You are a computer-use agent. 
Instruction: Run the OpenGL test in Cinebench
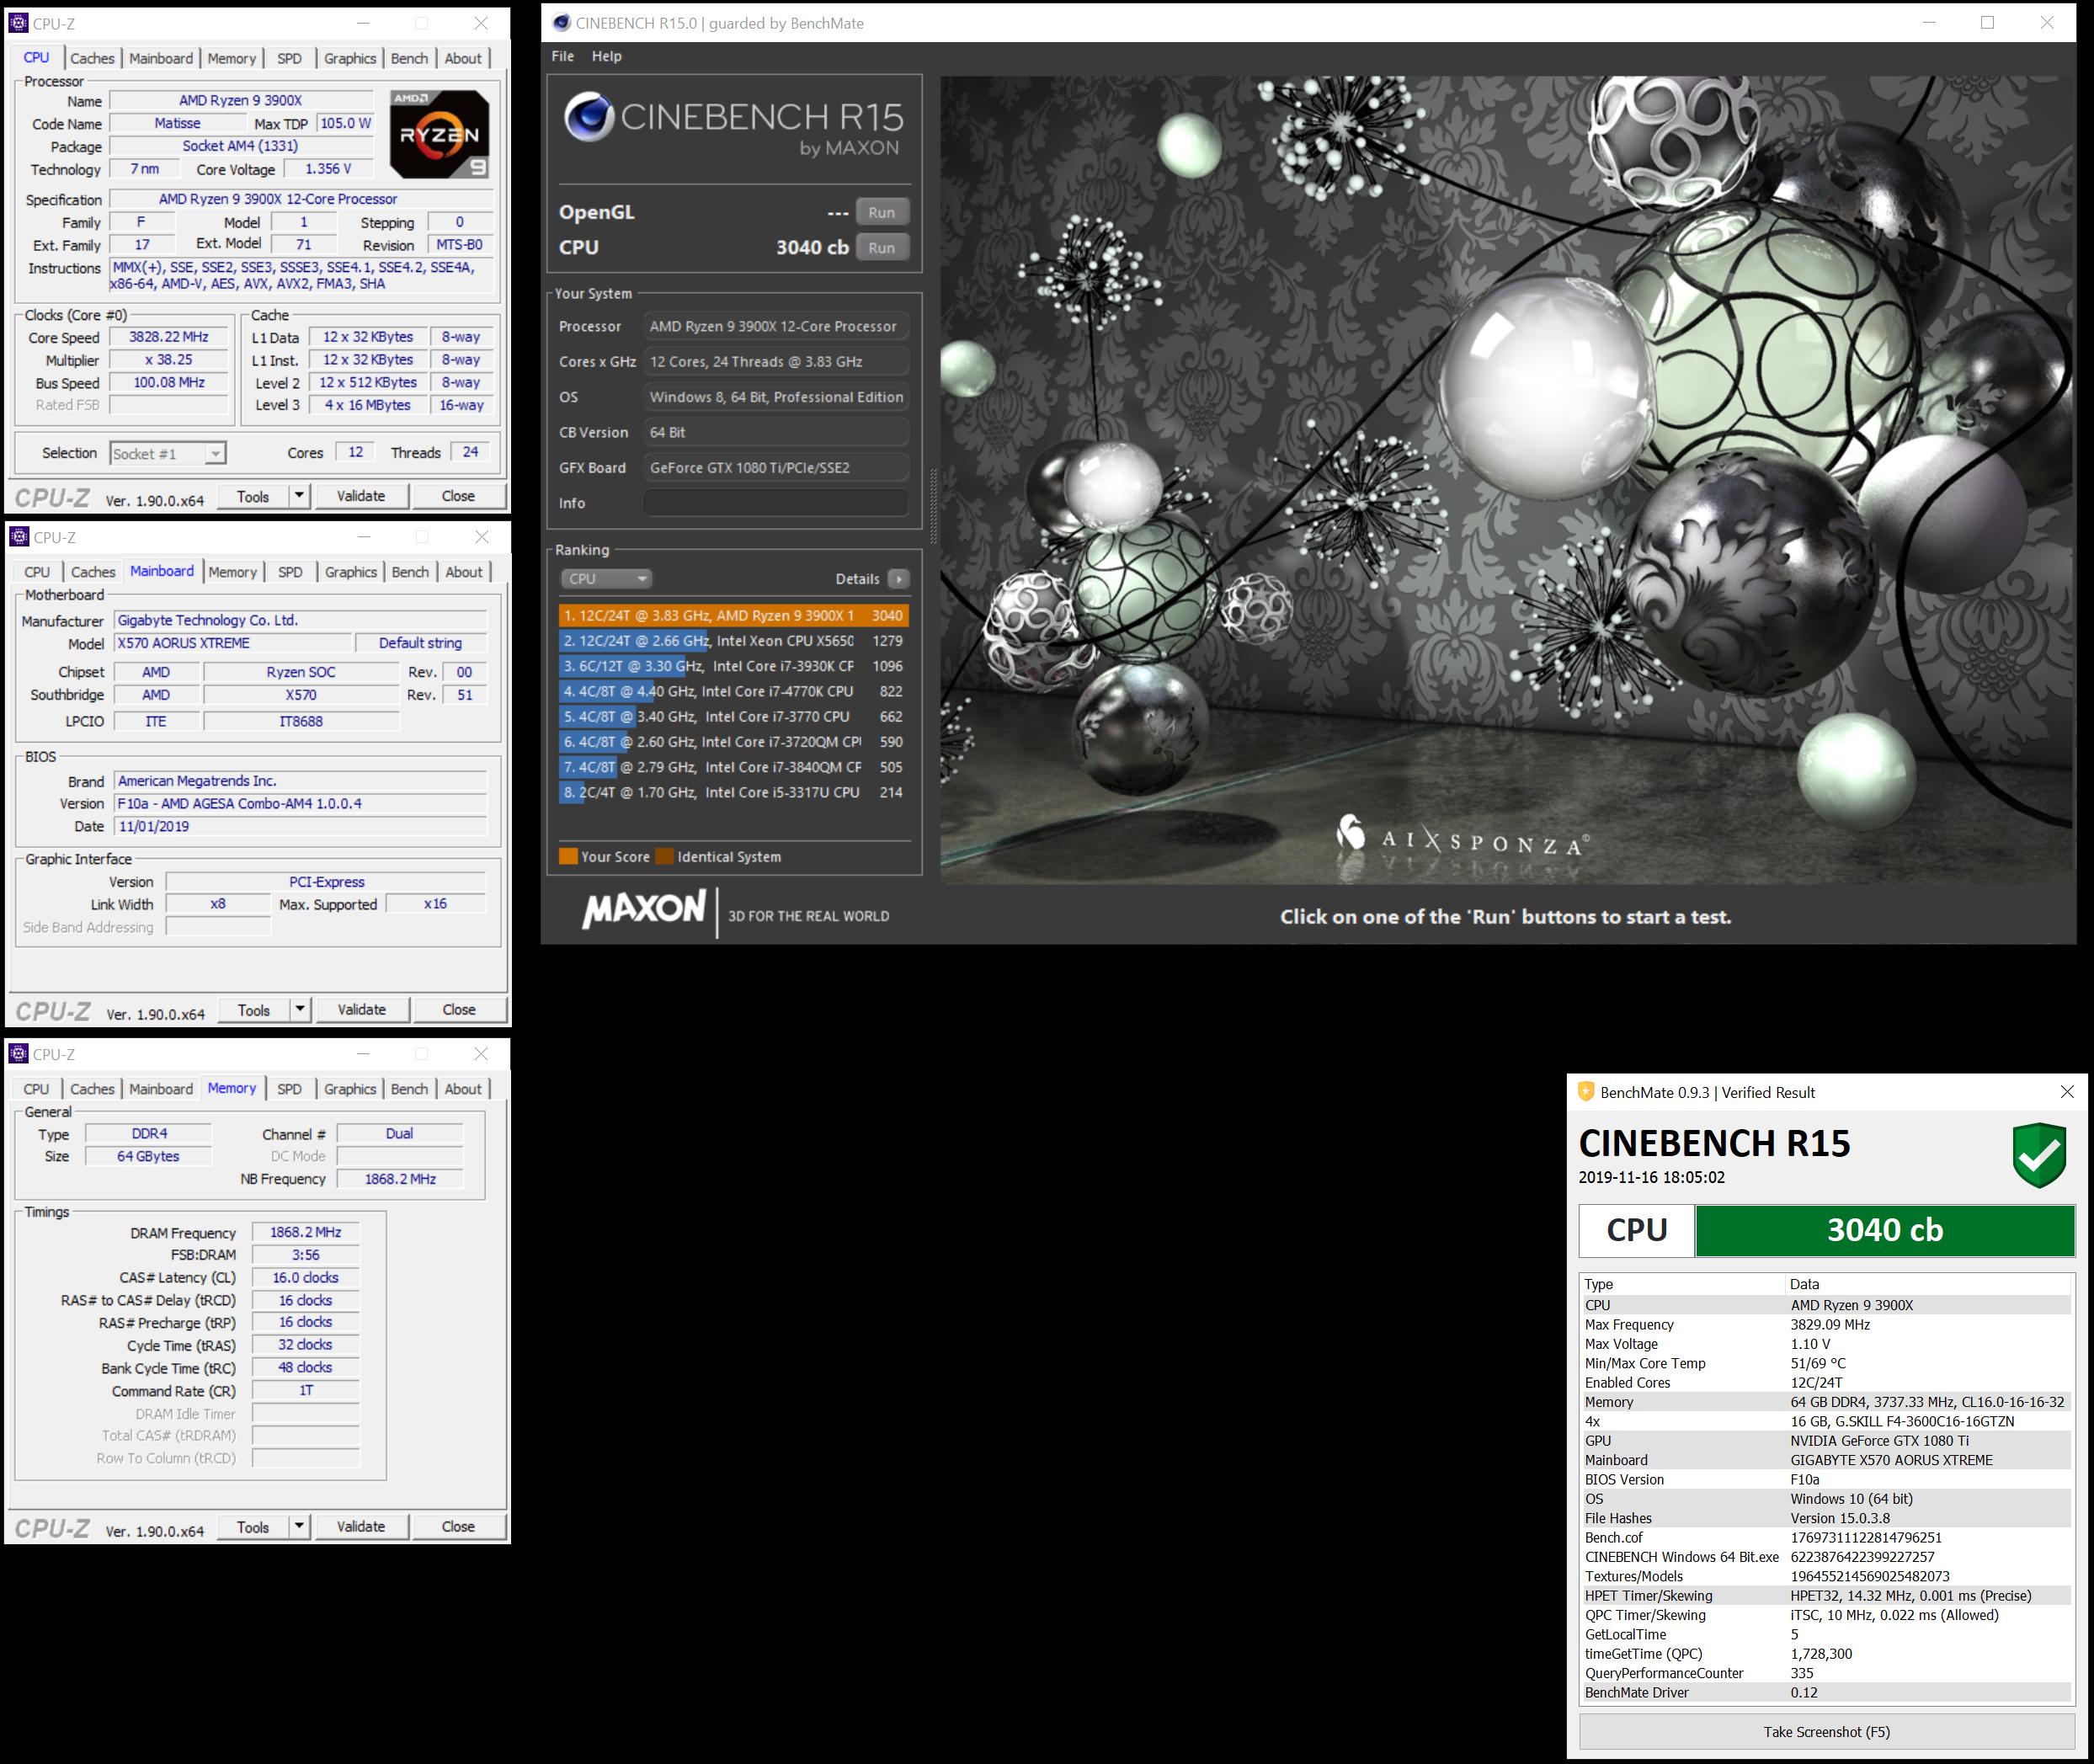(x=881, y=212)
